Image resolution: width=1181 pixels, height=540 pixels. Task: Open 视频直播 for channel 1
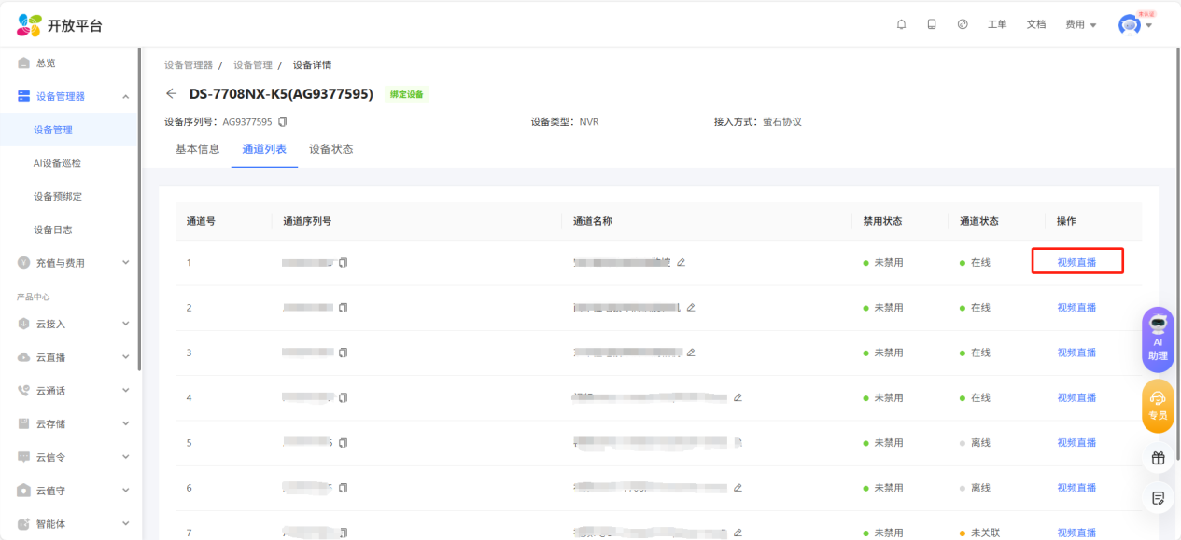click(x=1076, y=262)
